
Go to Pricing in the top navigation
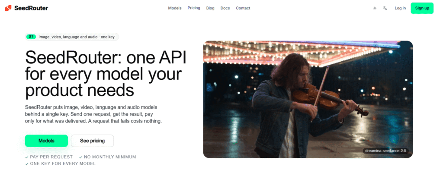194,8
